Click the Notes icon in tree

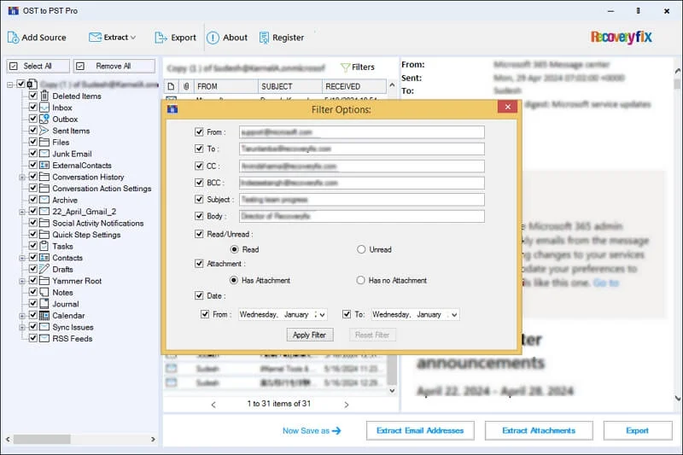pos(44,292)
